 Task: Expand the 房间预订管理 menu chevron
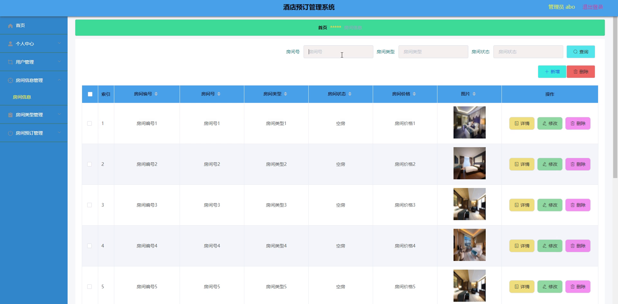[59, 132]
